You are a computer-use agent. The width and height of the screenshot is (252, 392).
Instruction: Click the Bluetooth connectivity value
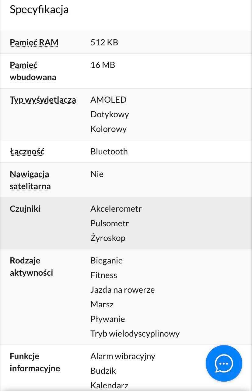tap(109, 151)
